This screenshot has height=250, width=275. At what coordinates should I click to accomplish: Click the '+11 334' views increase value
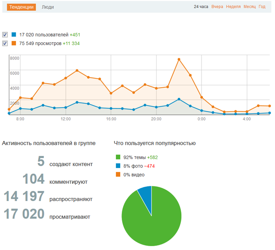coord(71,43)
